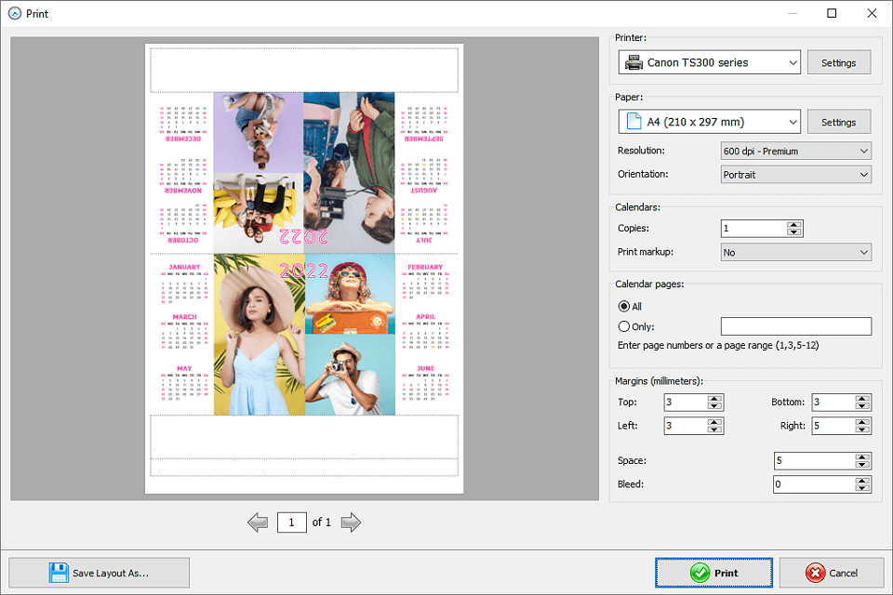Click the Top margin input field
Image resolution: width=893 pixels, height=595 pixels.
686,402
